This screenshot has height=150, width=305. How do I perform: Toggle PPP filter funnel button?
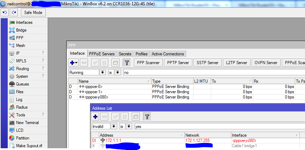(x=127, y=63)
